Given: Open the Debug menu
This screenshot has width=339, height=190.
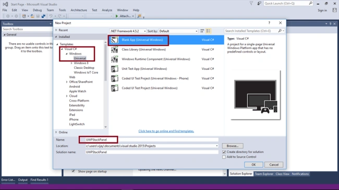Looking at the screenshot, I should (x=37, y=10).
